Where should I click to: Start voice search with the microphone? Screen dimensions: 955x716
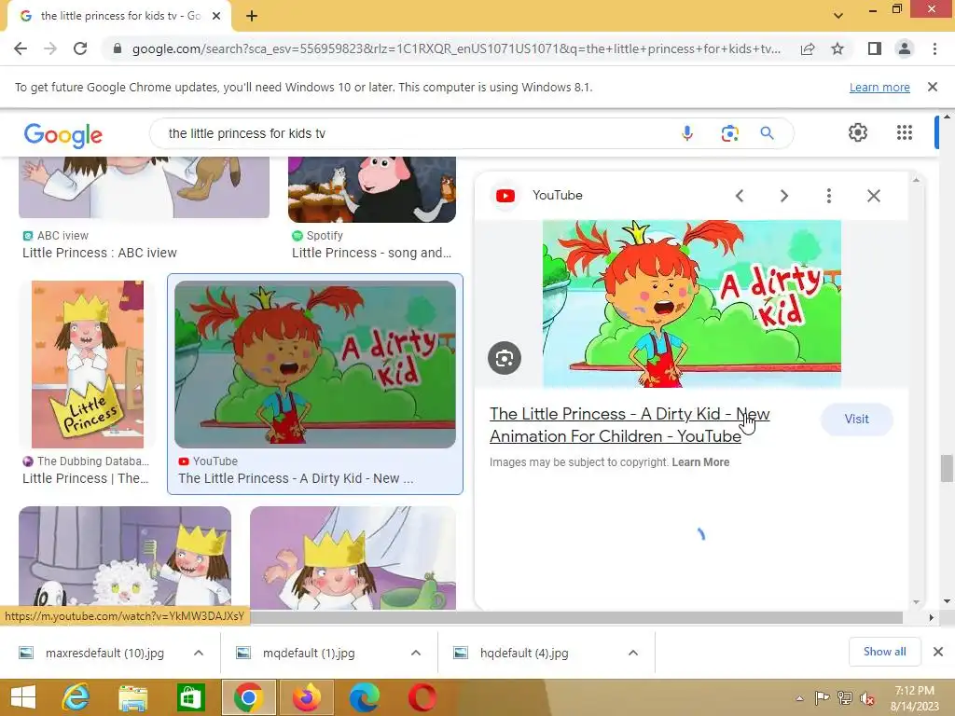point(687,133)
